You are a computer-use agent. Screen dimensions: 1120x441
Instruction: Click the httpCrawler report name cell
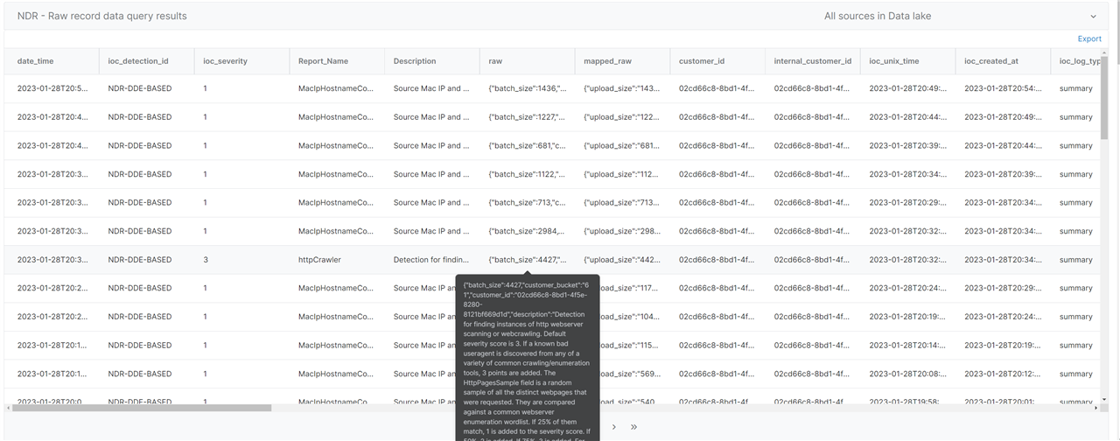click(319, 260)
